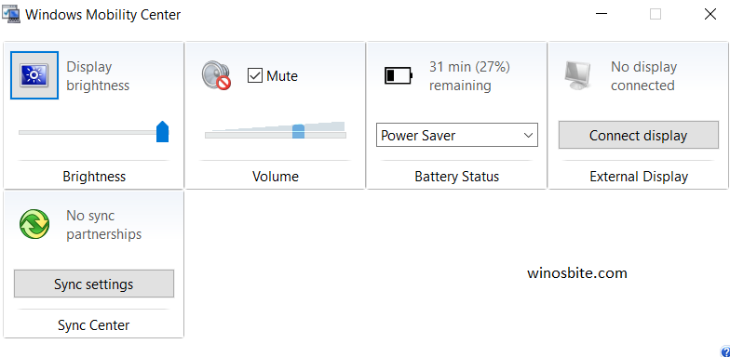Click the left end of brightness track
The width and height of the screenshot is (730, 357).
coord(21,132)
